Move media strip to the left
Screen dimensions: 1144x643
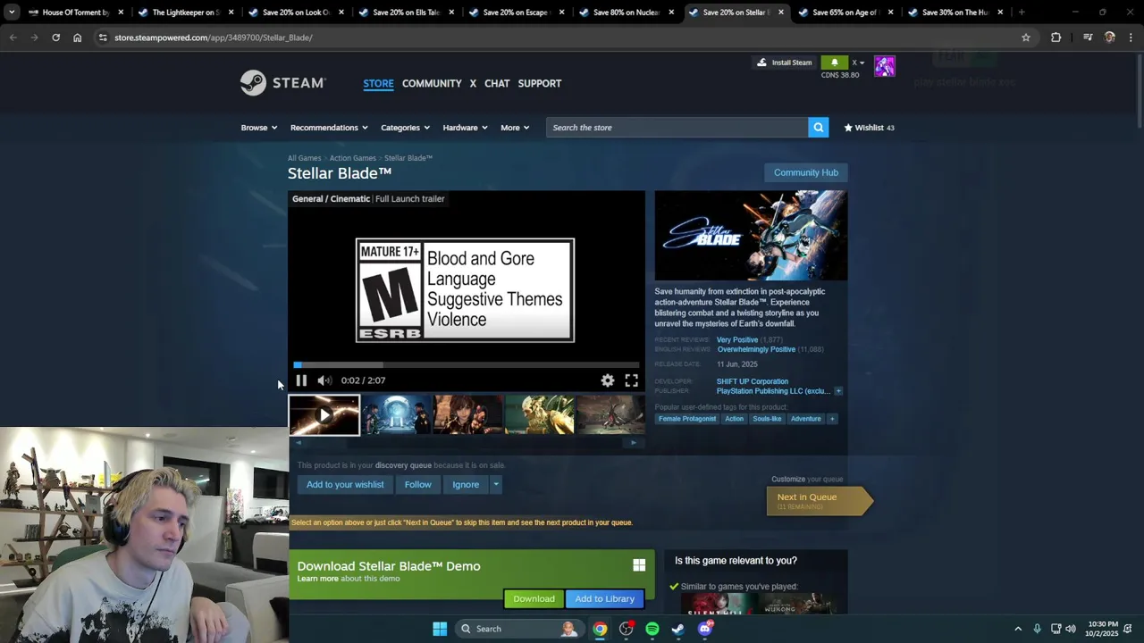point(299,443)
